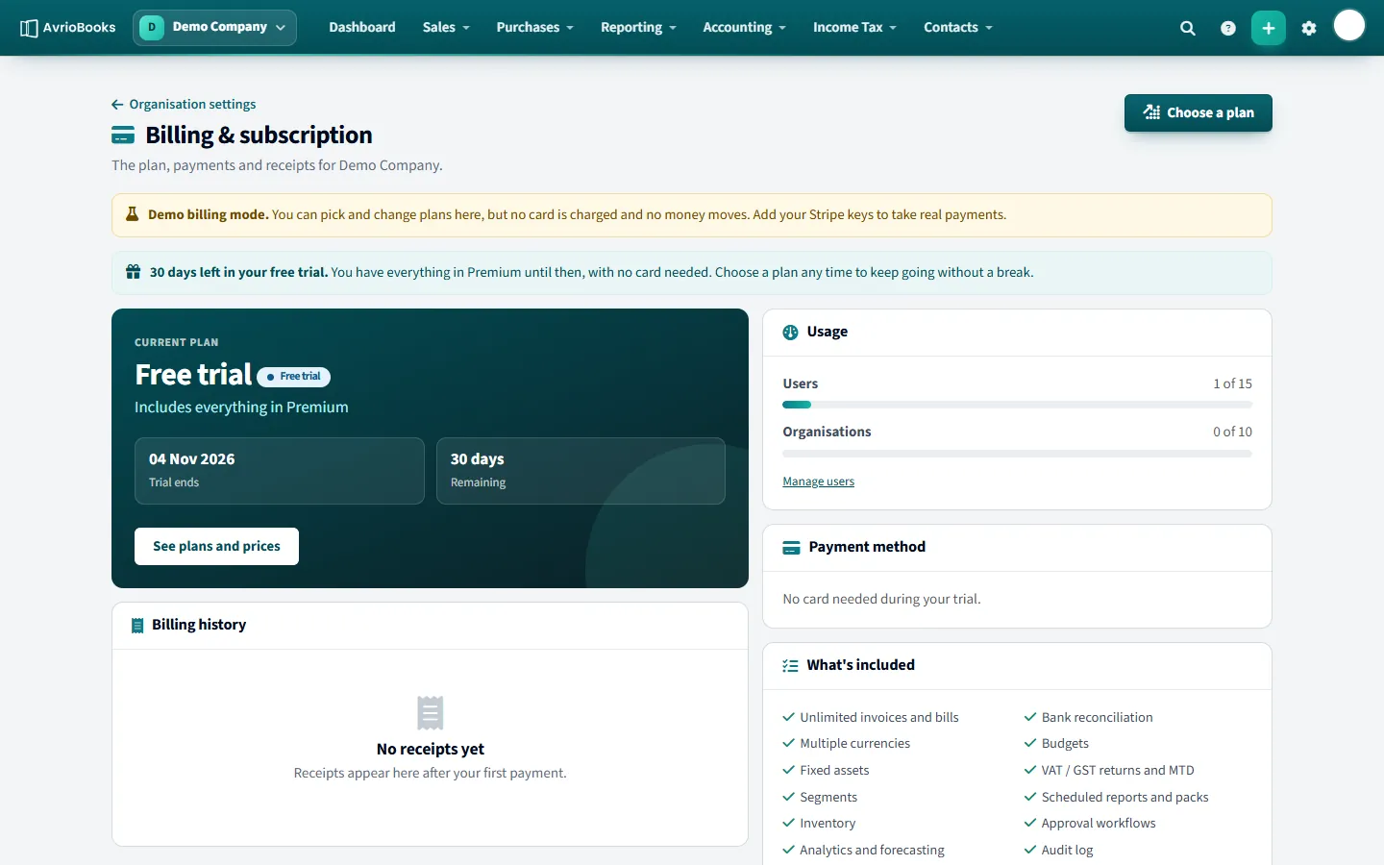
Task: Expand the Demo Company switcher dropdown
Action: pyautogui.click(x=214, y=28)
